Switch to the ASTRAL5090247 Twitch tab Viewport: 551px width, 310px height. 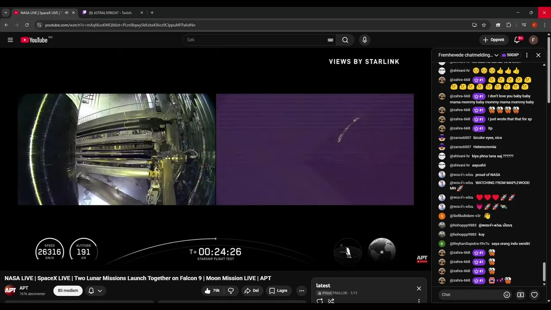[109, 13]
